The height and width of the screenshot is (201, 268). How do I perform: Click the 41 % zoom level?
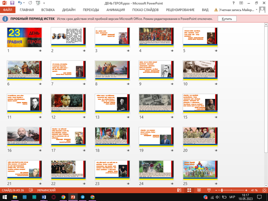254,190
